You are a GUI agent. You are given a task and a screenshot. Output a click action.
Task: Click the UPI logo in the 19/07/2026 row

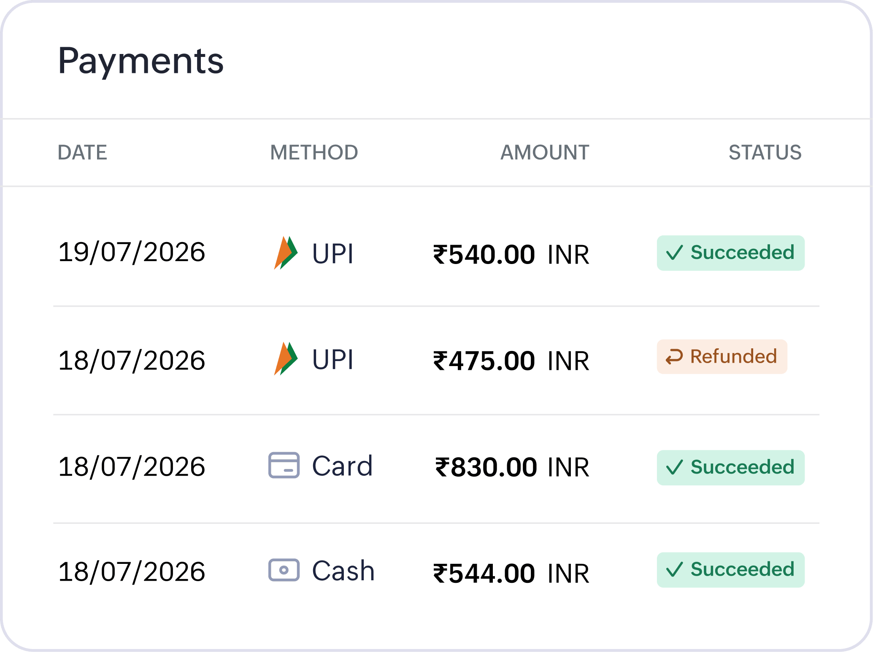pos(286,253)
